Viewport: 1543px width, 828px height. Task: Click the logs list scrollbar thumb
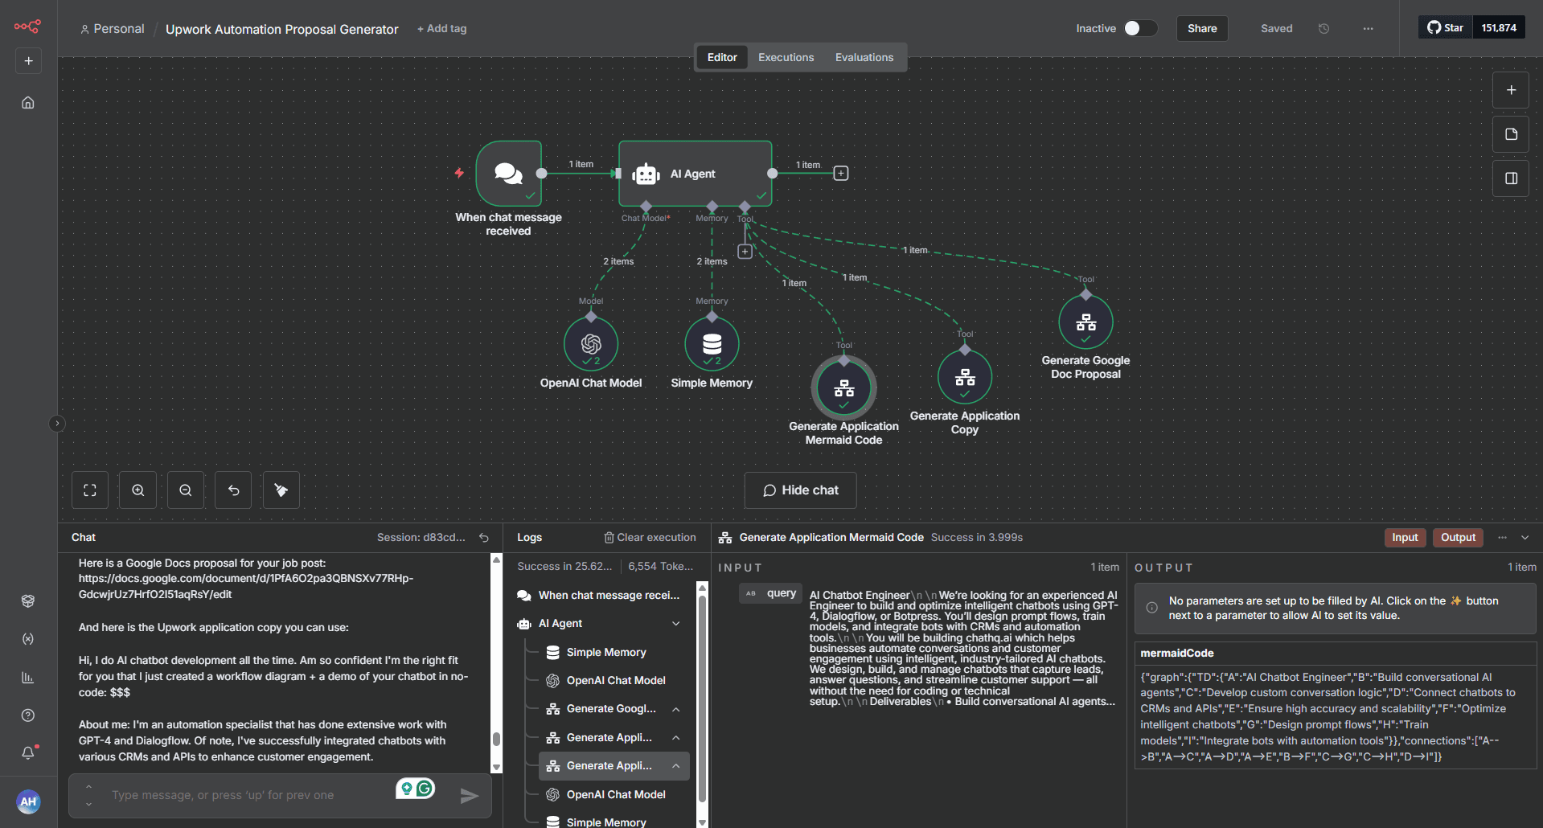coord(702,698)
